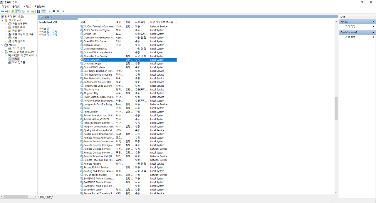Select the NVIDIA Telemetry Container service
This screenshot has height=203, width=376.
[128, 26]
